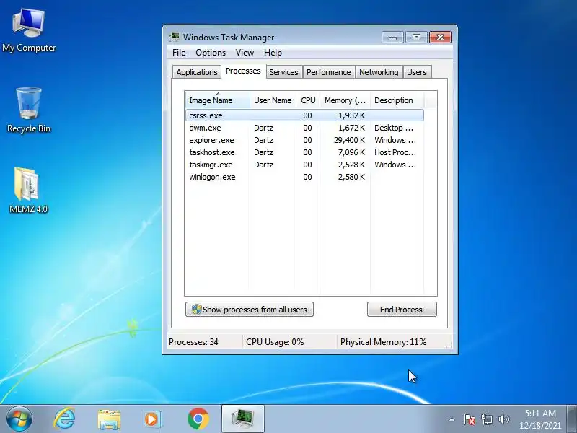Click Physical Memory: 11% status text

click(383, 342)
